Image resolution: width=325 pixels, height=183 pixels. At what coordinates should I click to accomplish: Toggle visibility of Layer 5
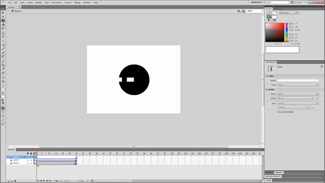coord(28,157)
